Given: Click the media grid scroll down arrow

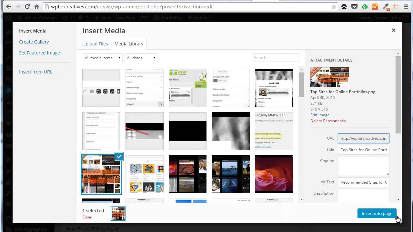Looking at the screenshot, I should (x=301, y=199).
